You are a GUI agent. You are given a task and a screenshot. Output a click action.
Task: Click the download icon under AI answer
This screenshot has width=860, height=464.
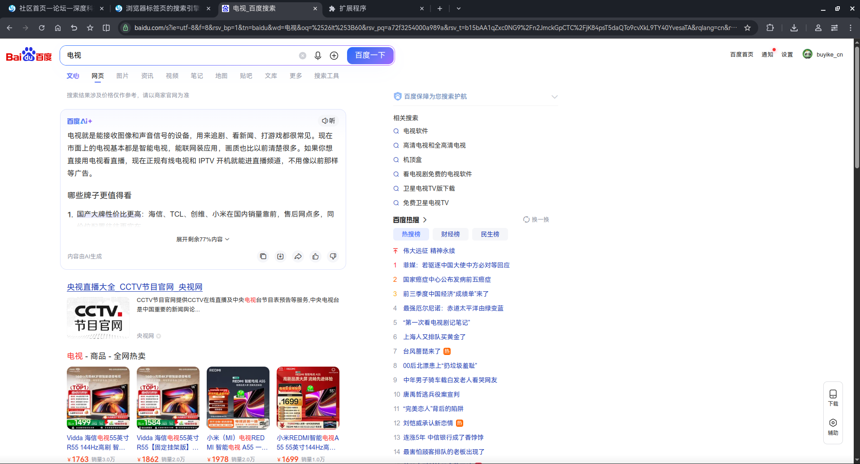click(x=280, y=256)
